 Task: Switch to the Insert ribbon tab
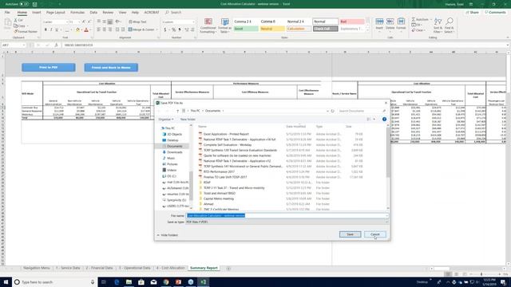click(x=36, y=13)
